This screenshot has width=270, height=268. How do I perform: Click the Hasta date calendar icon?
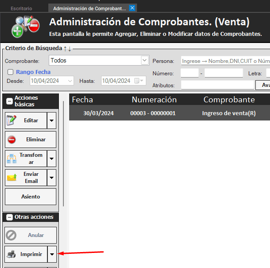click(139, 81)
